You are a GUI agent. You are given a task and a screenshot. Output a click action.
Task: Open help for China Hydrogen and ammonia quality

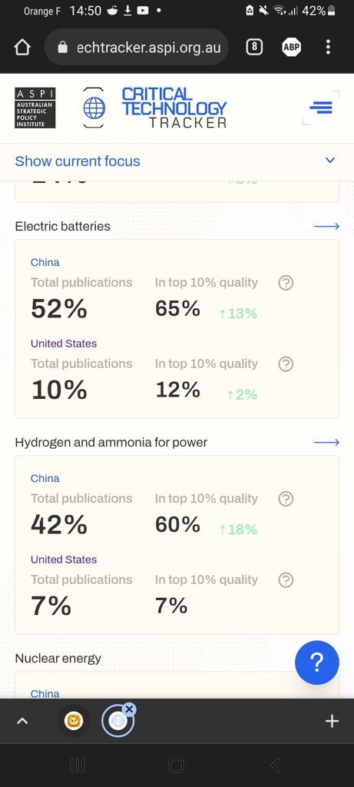coord(286,499)
